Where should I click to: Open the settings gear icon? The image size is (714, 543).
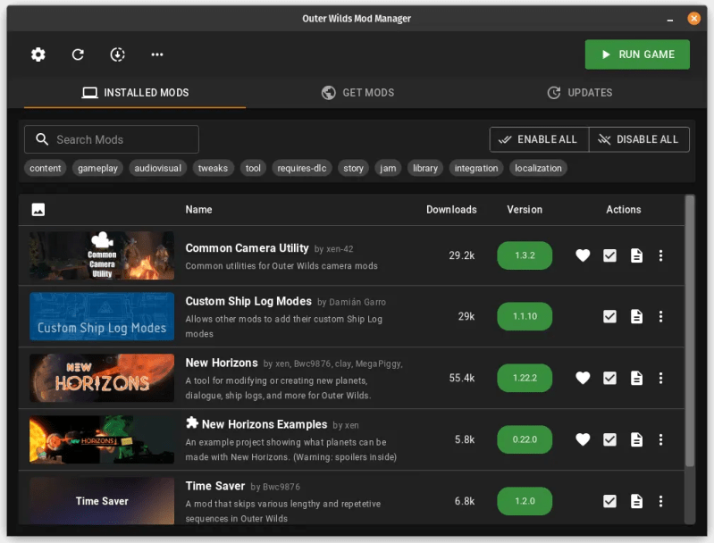[x=38, y=54]
